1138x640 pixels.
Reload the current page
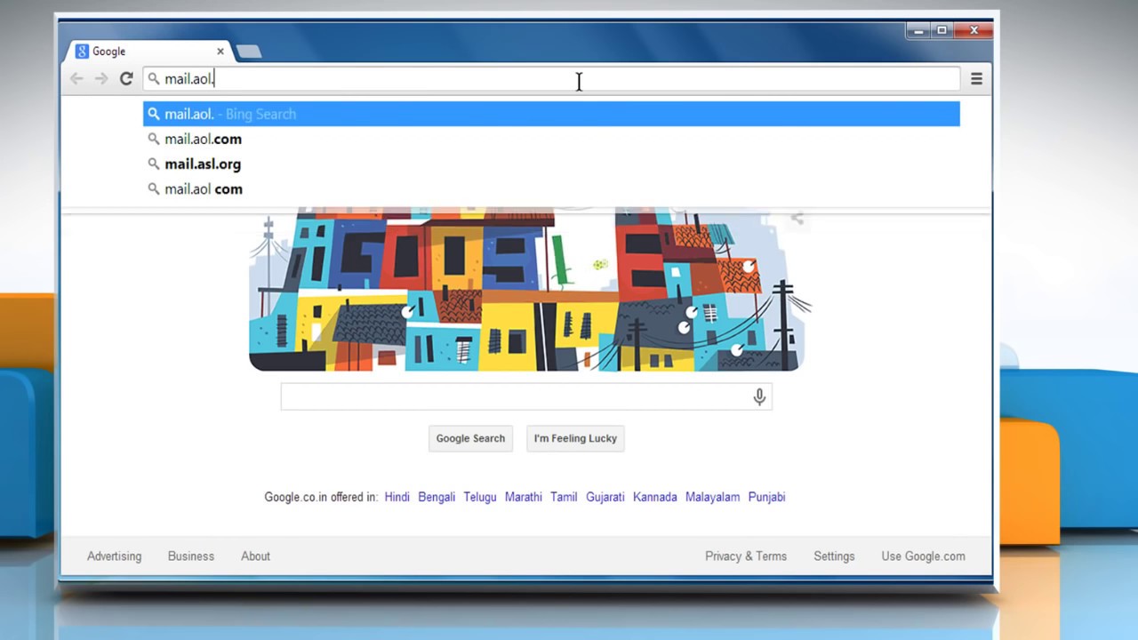tap(126, 79)
